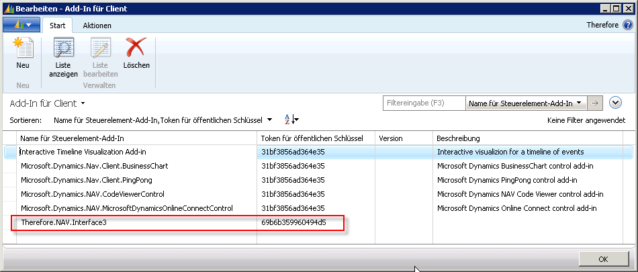Click the Version column header
This screenshot has width=638, height=272.
391,138
